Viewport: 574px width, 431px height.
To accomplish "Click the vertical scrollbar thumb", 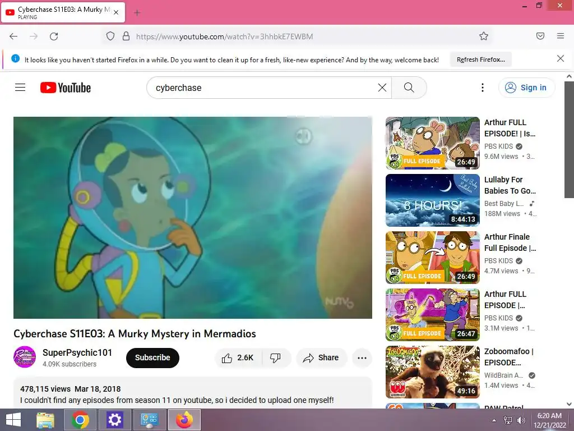I will pyautogui.click(x=569, y=140).
